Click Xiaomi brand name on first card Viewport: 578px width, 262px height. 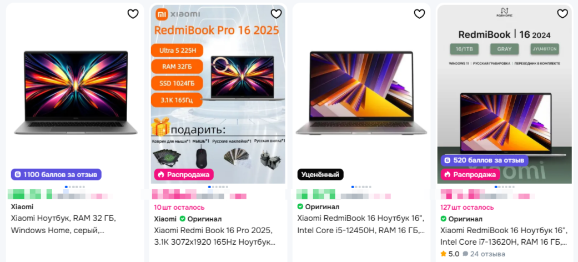coord(22,206)
